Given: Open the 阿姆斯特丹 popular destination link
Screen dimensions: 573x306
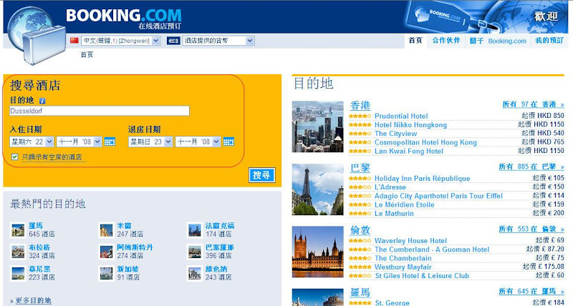Looking at the screenshot, I should coord(135,247).
